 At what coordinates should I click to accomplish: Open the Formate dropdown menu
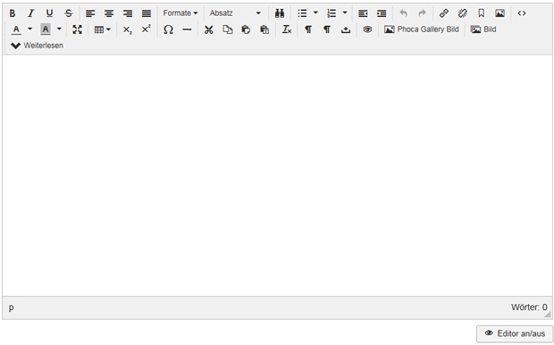point(180,13)
